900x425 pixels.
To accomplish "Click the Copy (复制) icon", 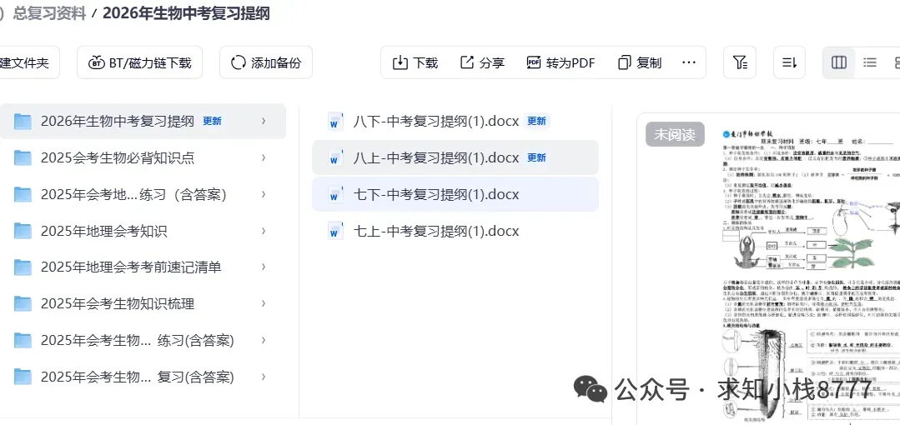I will coord(625,62).
